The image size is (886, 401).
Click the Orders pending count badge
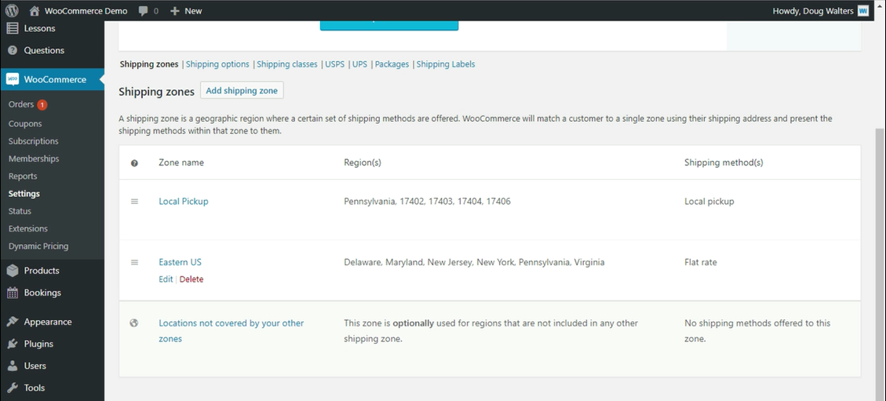point(42,104)
